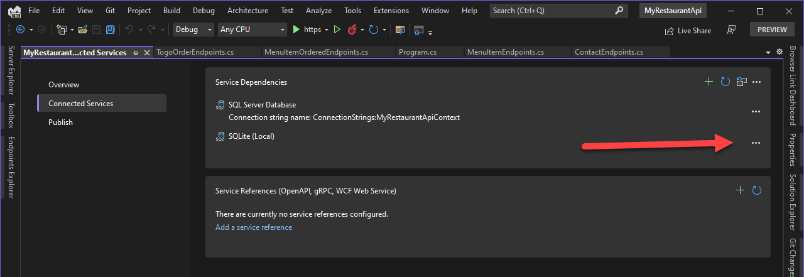This screenshot has width=804, height=277.
Task: Switch to the TogoOrderEndpoints.cs tab
Action: pos(206,52)
